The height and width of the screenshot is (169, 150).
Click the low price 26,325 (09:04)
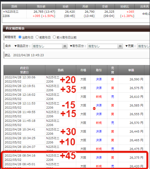109,14
